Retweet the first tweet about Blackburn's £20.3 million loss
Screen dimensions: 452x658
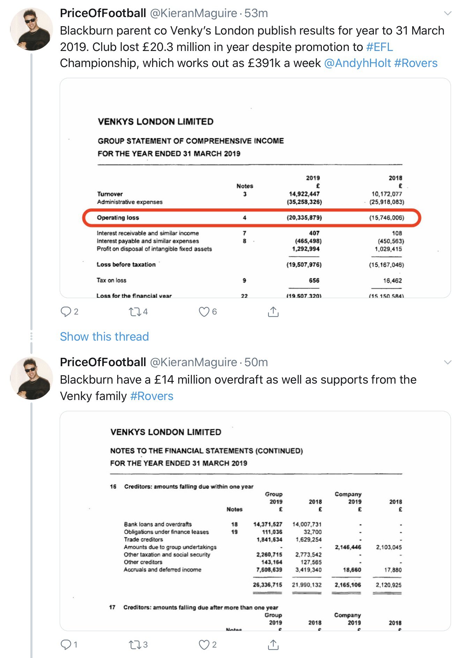(134, 311)
